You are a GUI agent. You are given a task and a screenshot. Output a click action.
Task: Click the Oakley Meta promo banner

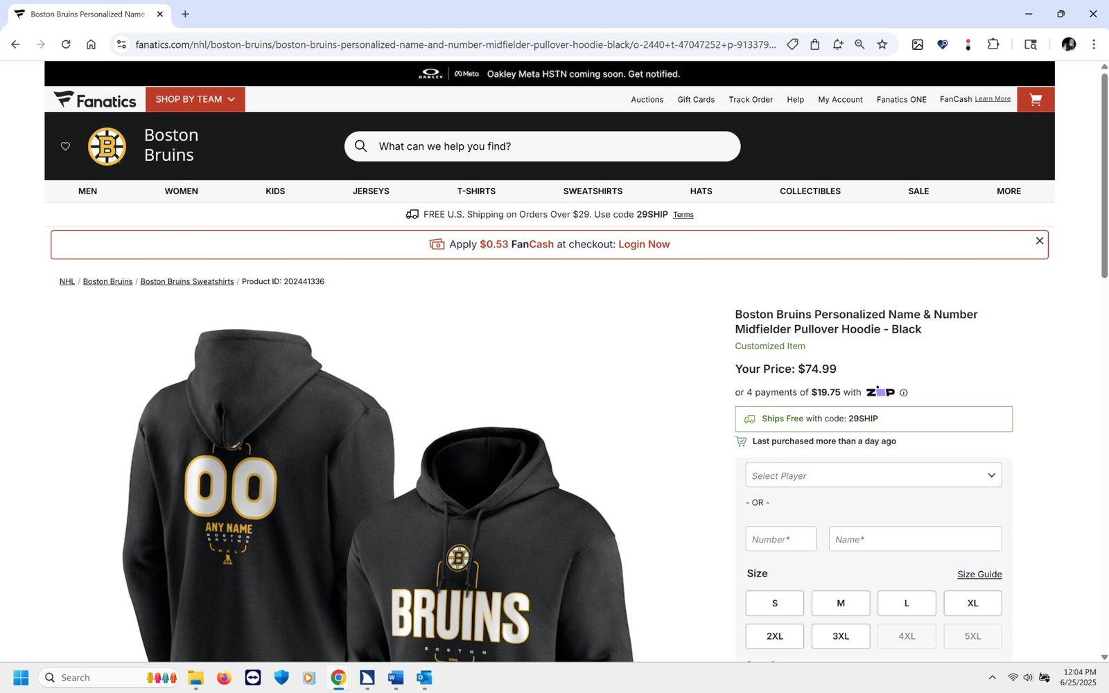550,74
